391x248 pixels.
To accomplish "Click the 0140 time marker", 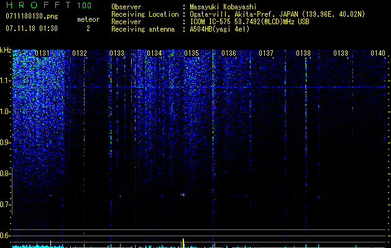I will tap(378, 53).
